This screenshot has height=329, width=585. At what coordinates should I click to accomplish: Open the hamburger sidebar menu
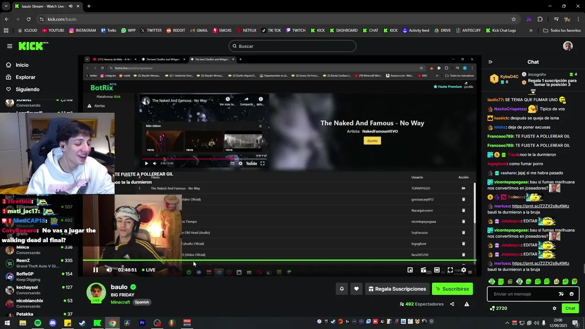10,46
